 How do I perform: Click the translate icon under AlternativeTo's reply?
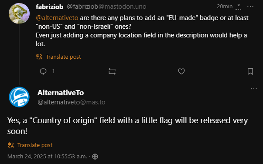[x=11, y=145]
